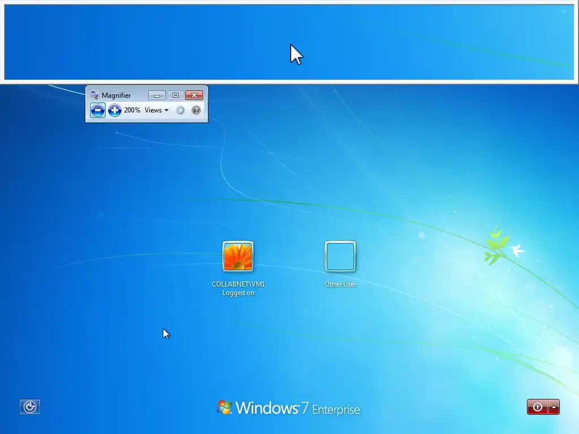Click the Logged on status text
Screen dimensions: 579x434
(238, 293)
